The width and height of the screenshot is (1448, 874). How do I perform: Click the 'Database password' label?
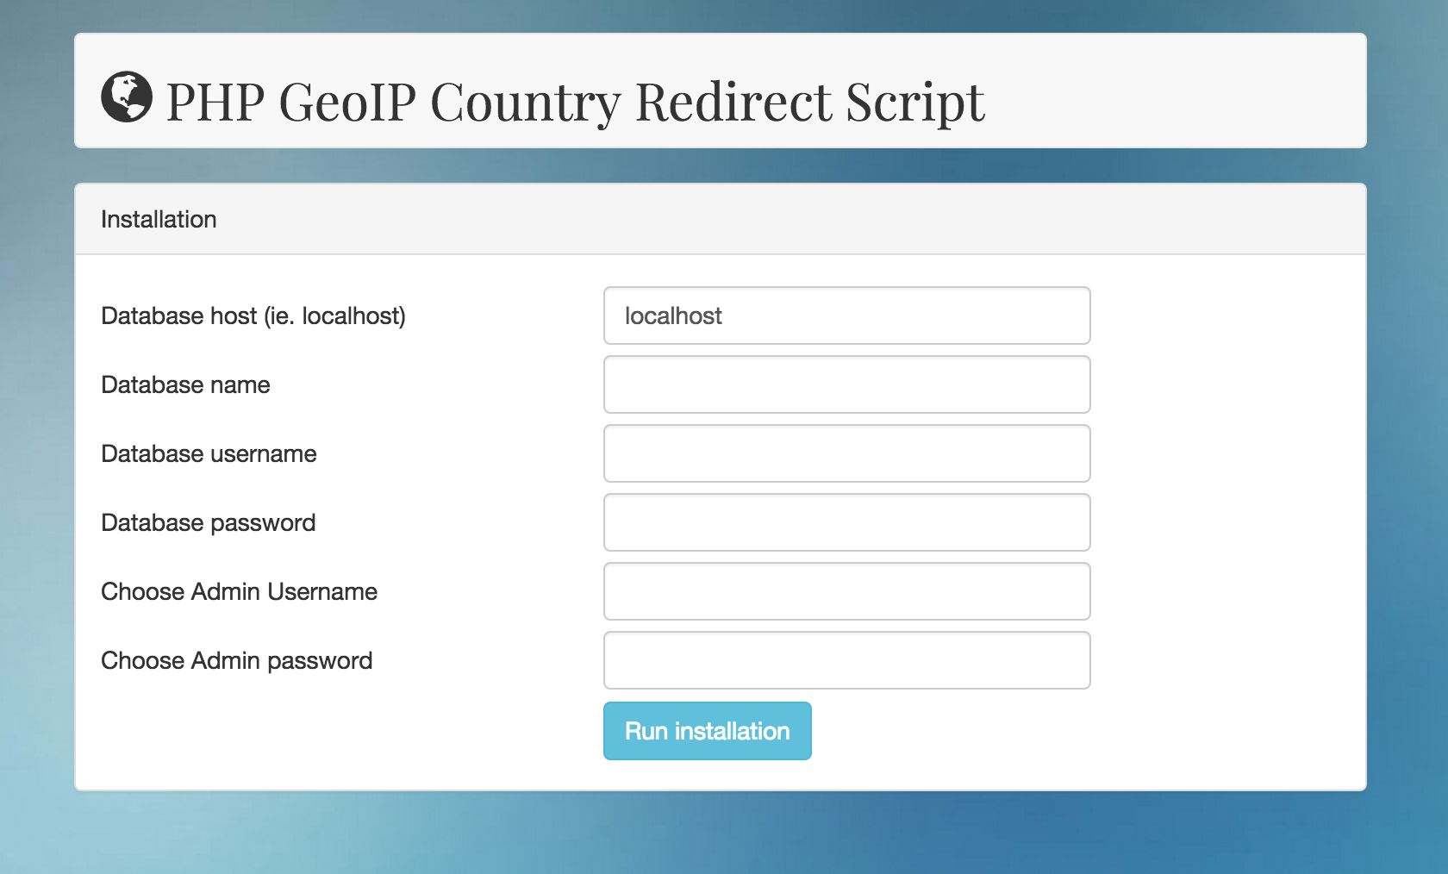(x=208, y=523)
